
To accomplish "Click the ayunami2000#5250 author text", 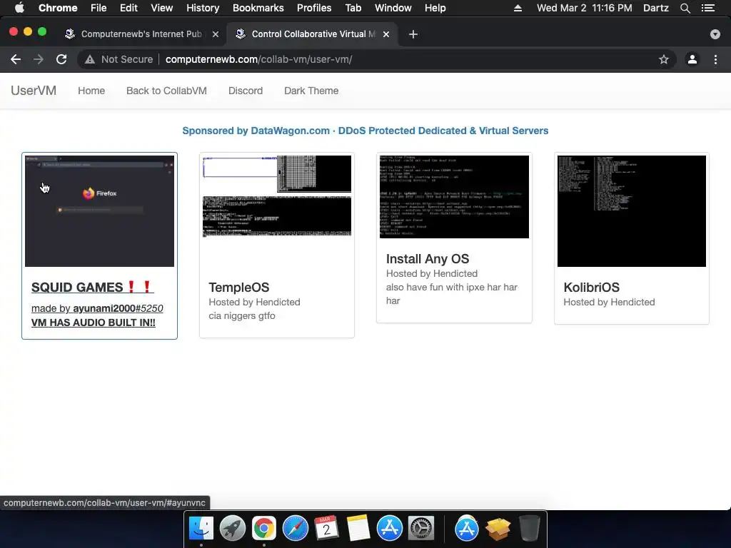I will pos(118,308).
